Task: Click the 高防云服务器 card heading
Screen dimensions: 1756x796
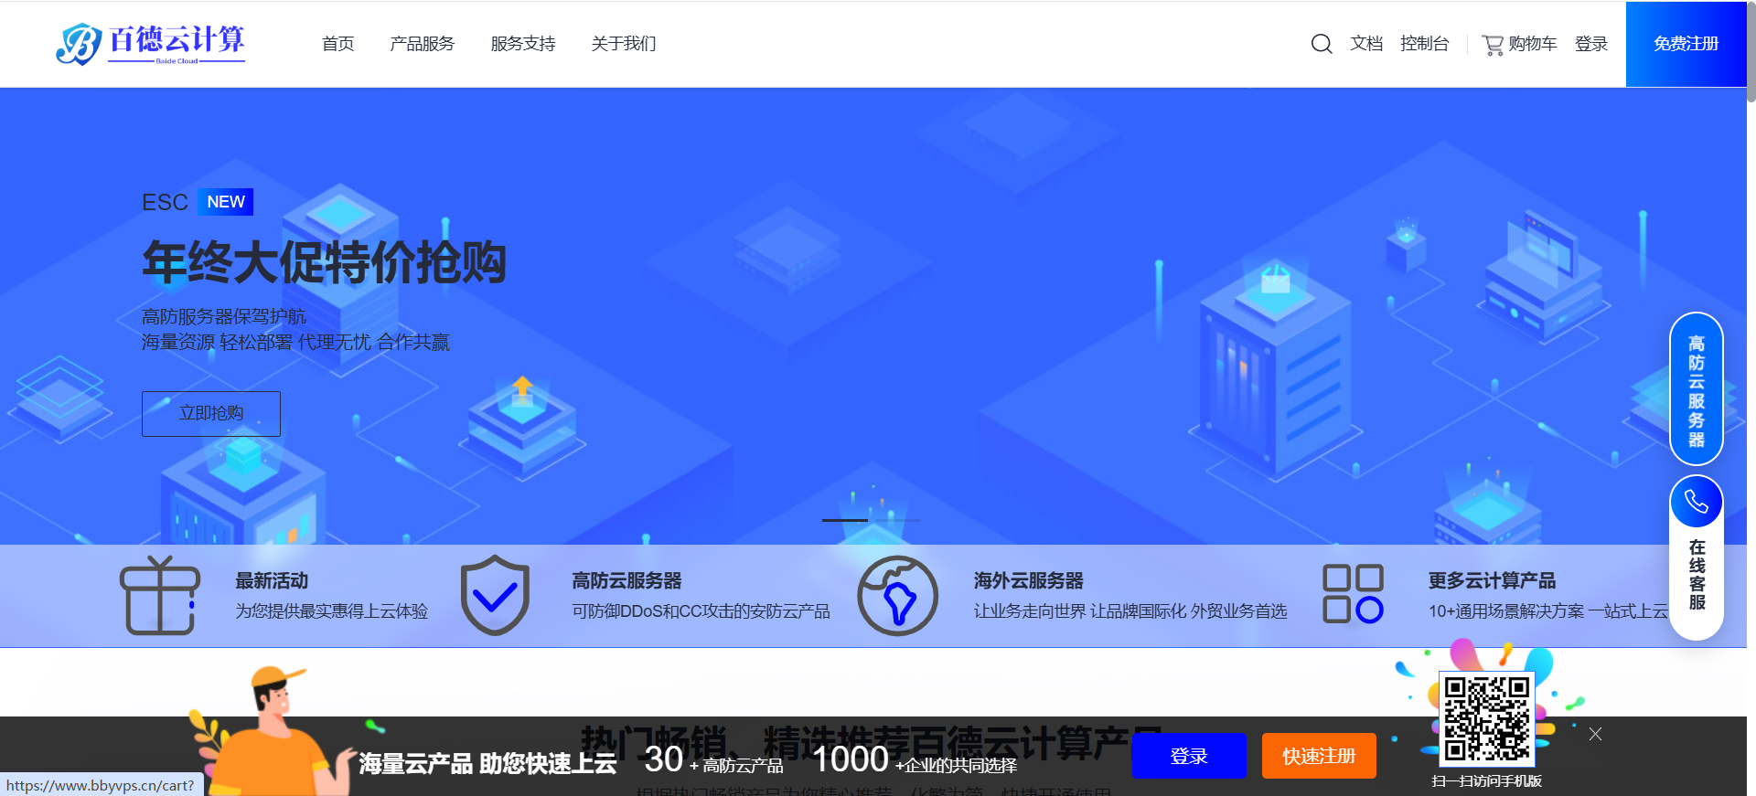Action: [626, 580]
